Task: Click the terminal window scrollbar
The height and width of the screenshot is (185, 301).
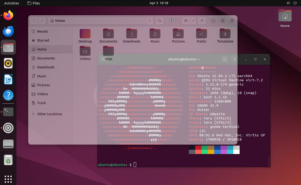Action: point(269,162)
